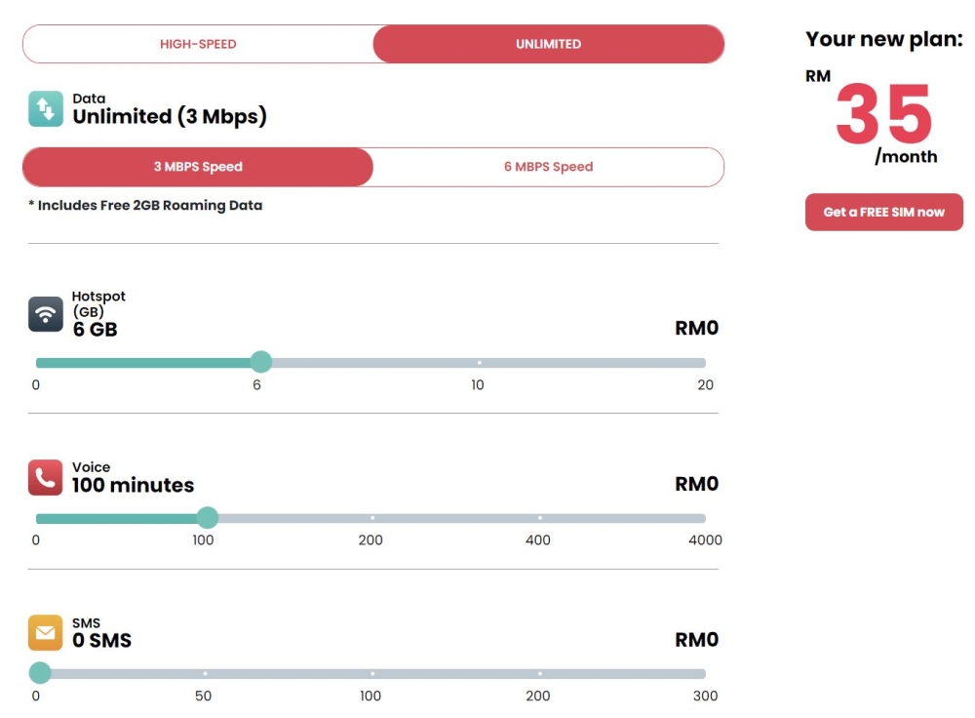Click the Voice slider handle at 100
Image resolution: width=975 pixels, height=718 pixels.
coord(208,517)
